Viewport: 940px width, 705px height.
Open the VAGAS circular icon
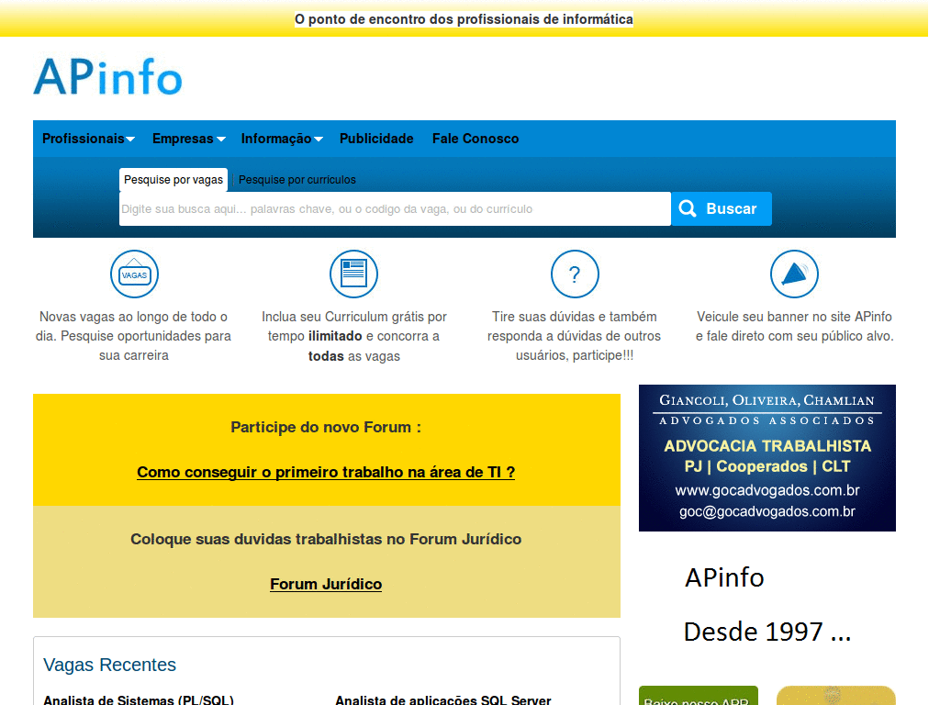pos(134,274)
